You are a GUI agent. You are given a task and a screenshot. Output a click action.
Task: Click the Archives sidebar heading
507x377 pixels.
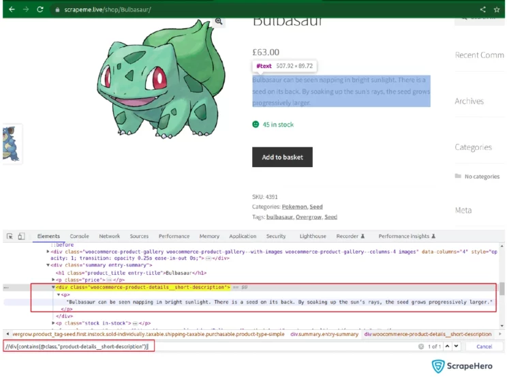point(469,102)
